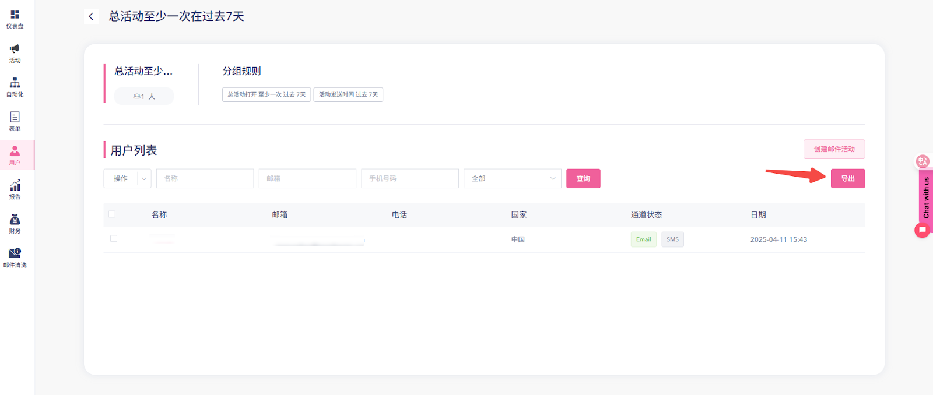
Task: Click the 邮箱 email input field
Action: tap(307, 178)
